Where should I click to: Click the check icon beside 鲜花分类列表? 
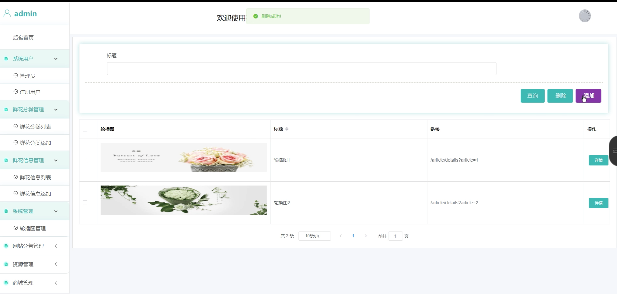pyautogui.click(x=16, y=126)
